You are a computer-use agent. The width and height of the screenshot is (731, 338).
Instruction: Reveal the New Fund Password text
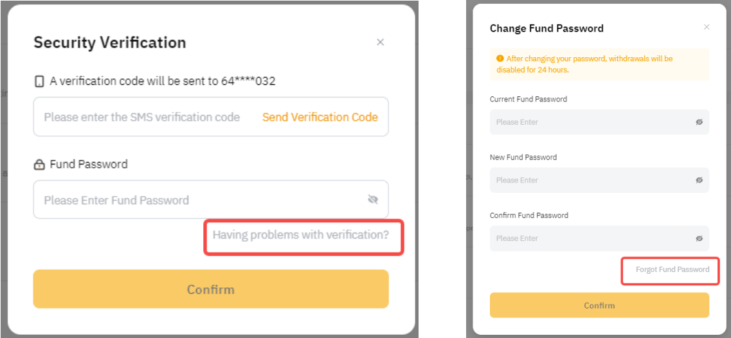coord(699,181)
